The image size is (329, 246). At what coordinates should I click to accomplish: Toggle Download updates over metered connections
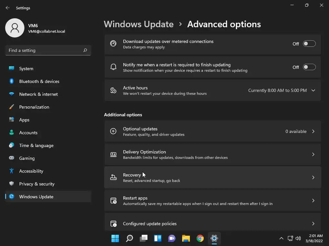pos(309,44)
